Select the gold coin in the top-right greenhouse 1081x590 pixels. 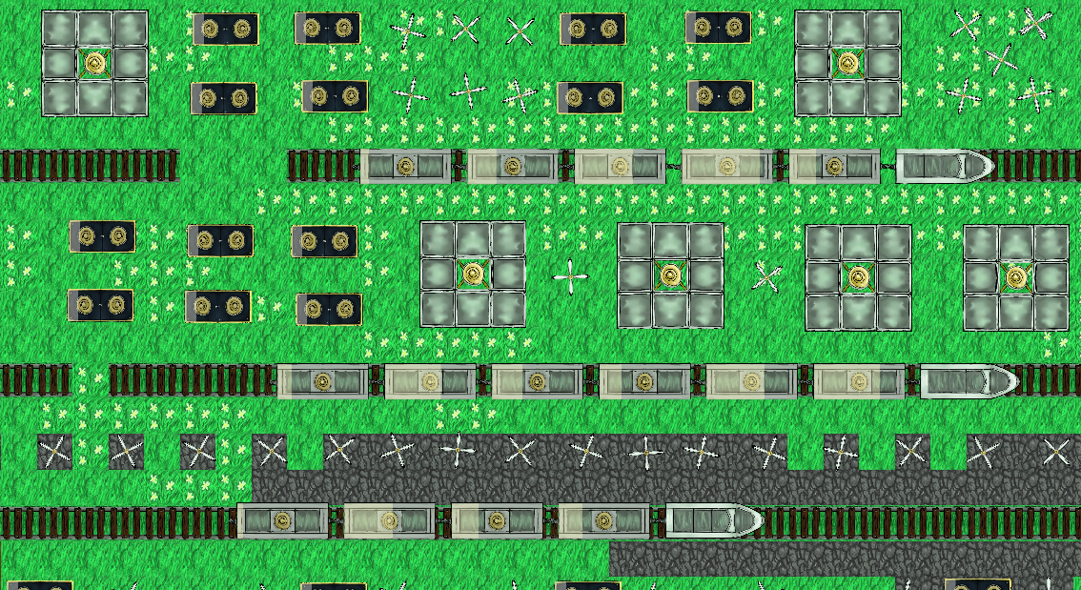(847, 64)
